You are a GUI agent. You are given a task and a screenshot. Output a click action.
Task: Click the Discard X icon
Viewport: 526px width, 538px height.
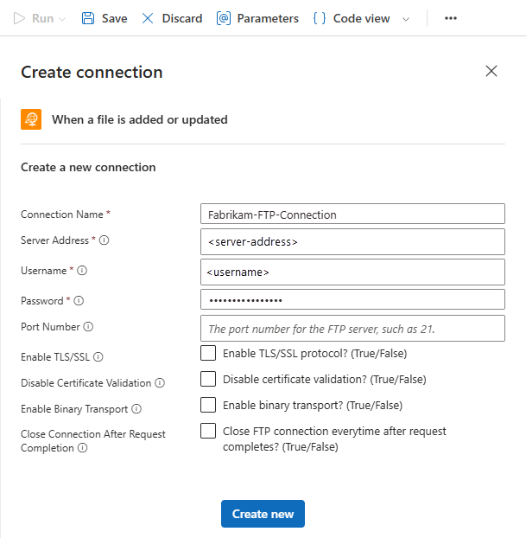[x=148, y=18]
